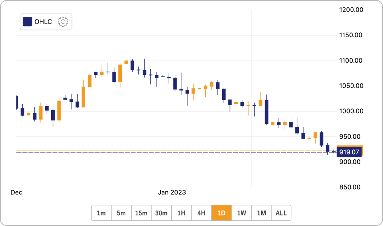Click the Dec time axis label
This screenshot has width=383, height=226.
point(16,192)
